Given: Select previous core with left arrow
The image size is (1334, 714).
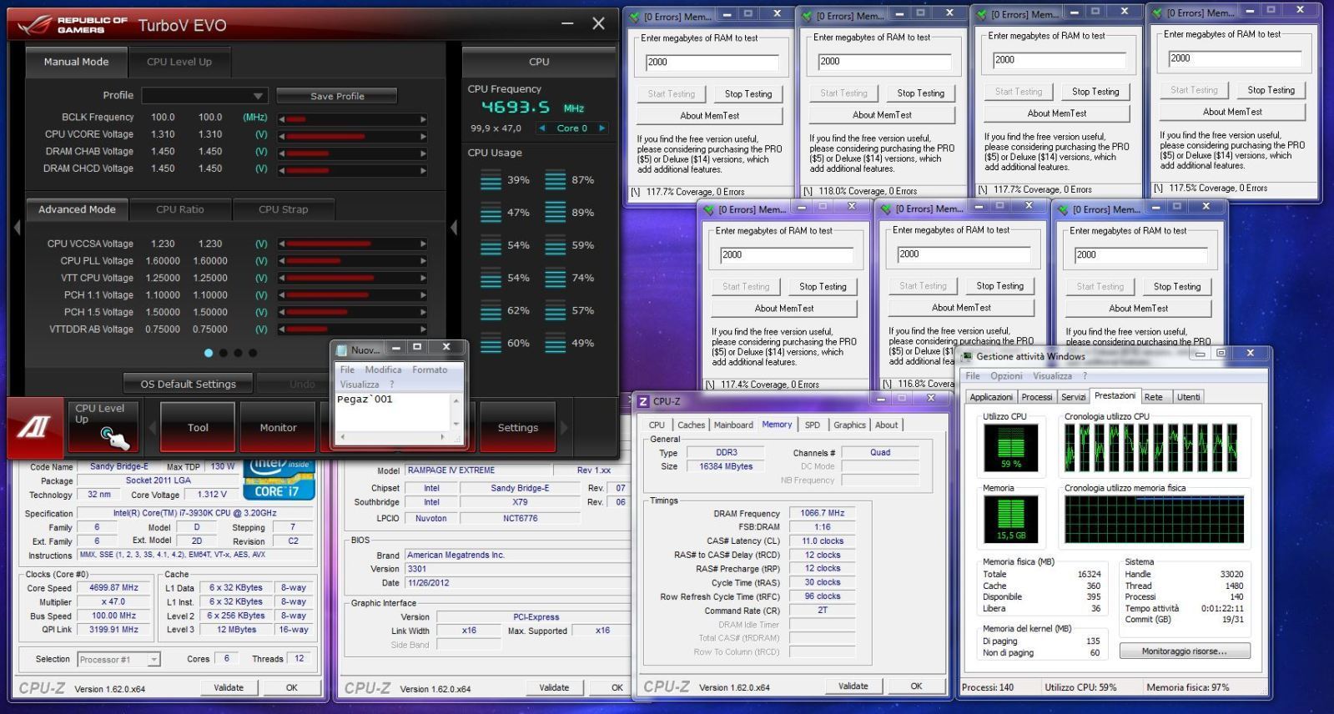Looking at the screenshot, I should coord(542,128).
